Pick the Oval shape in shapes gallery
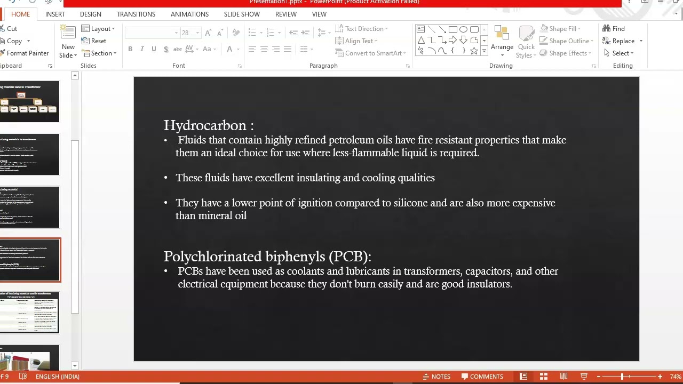Screen dimensions: 683x384 [463, 29]
